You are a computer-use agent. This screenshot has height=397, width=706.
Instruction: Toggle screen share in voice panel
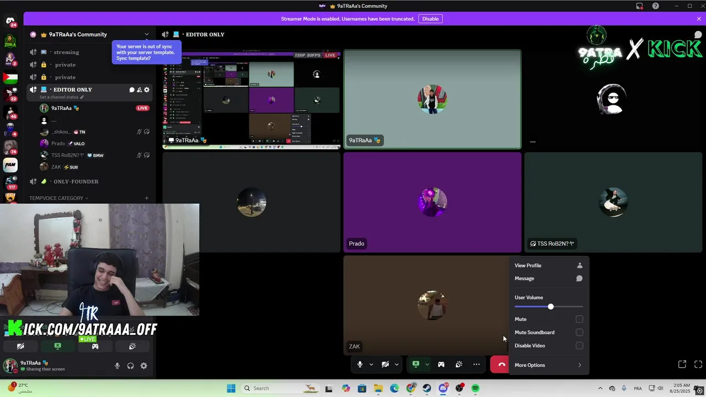(57, 346)
